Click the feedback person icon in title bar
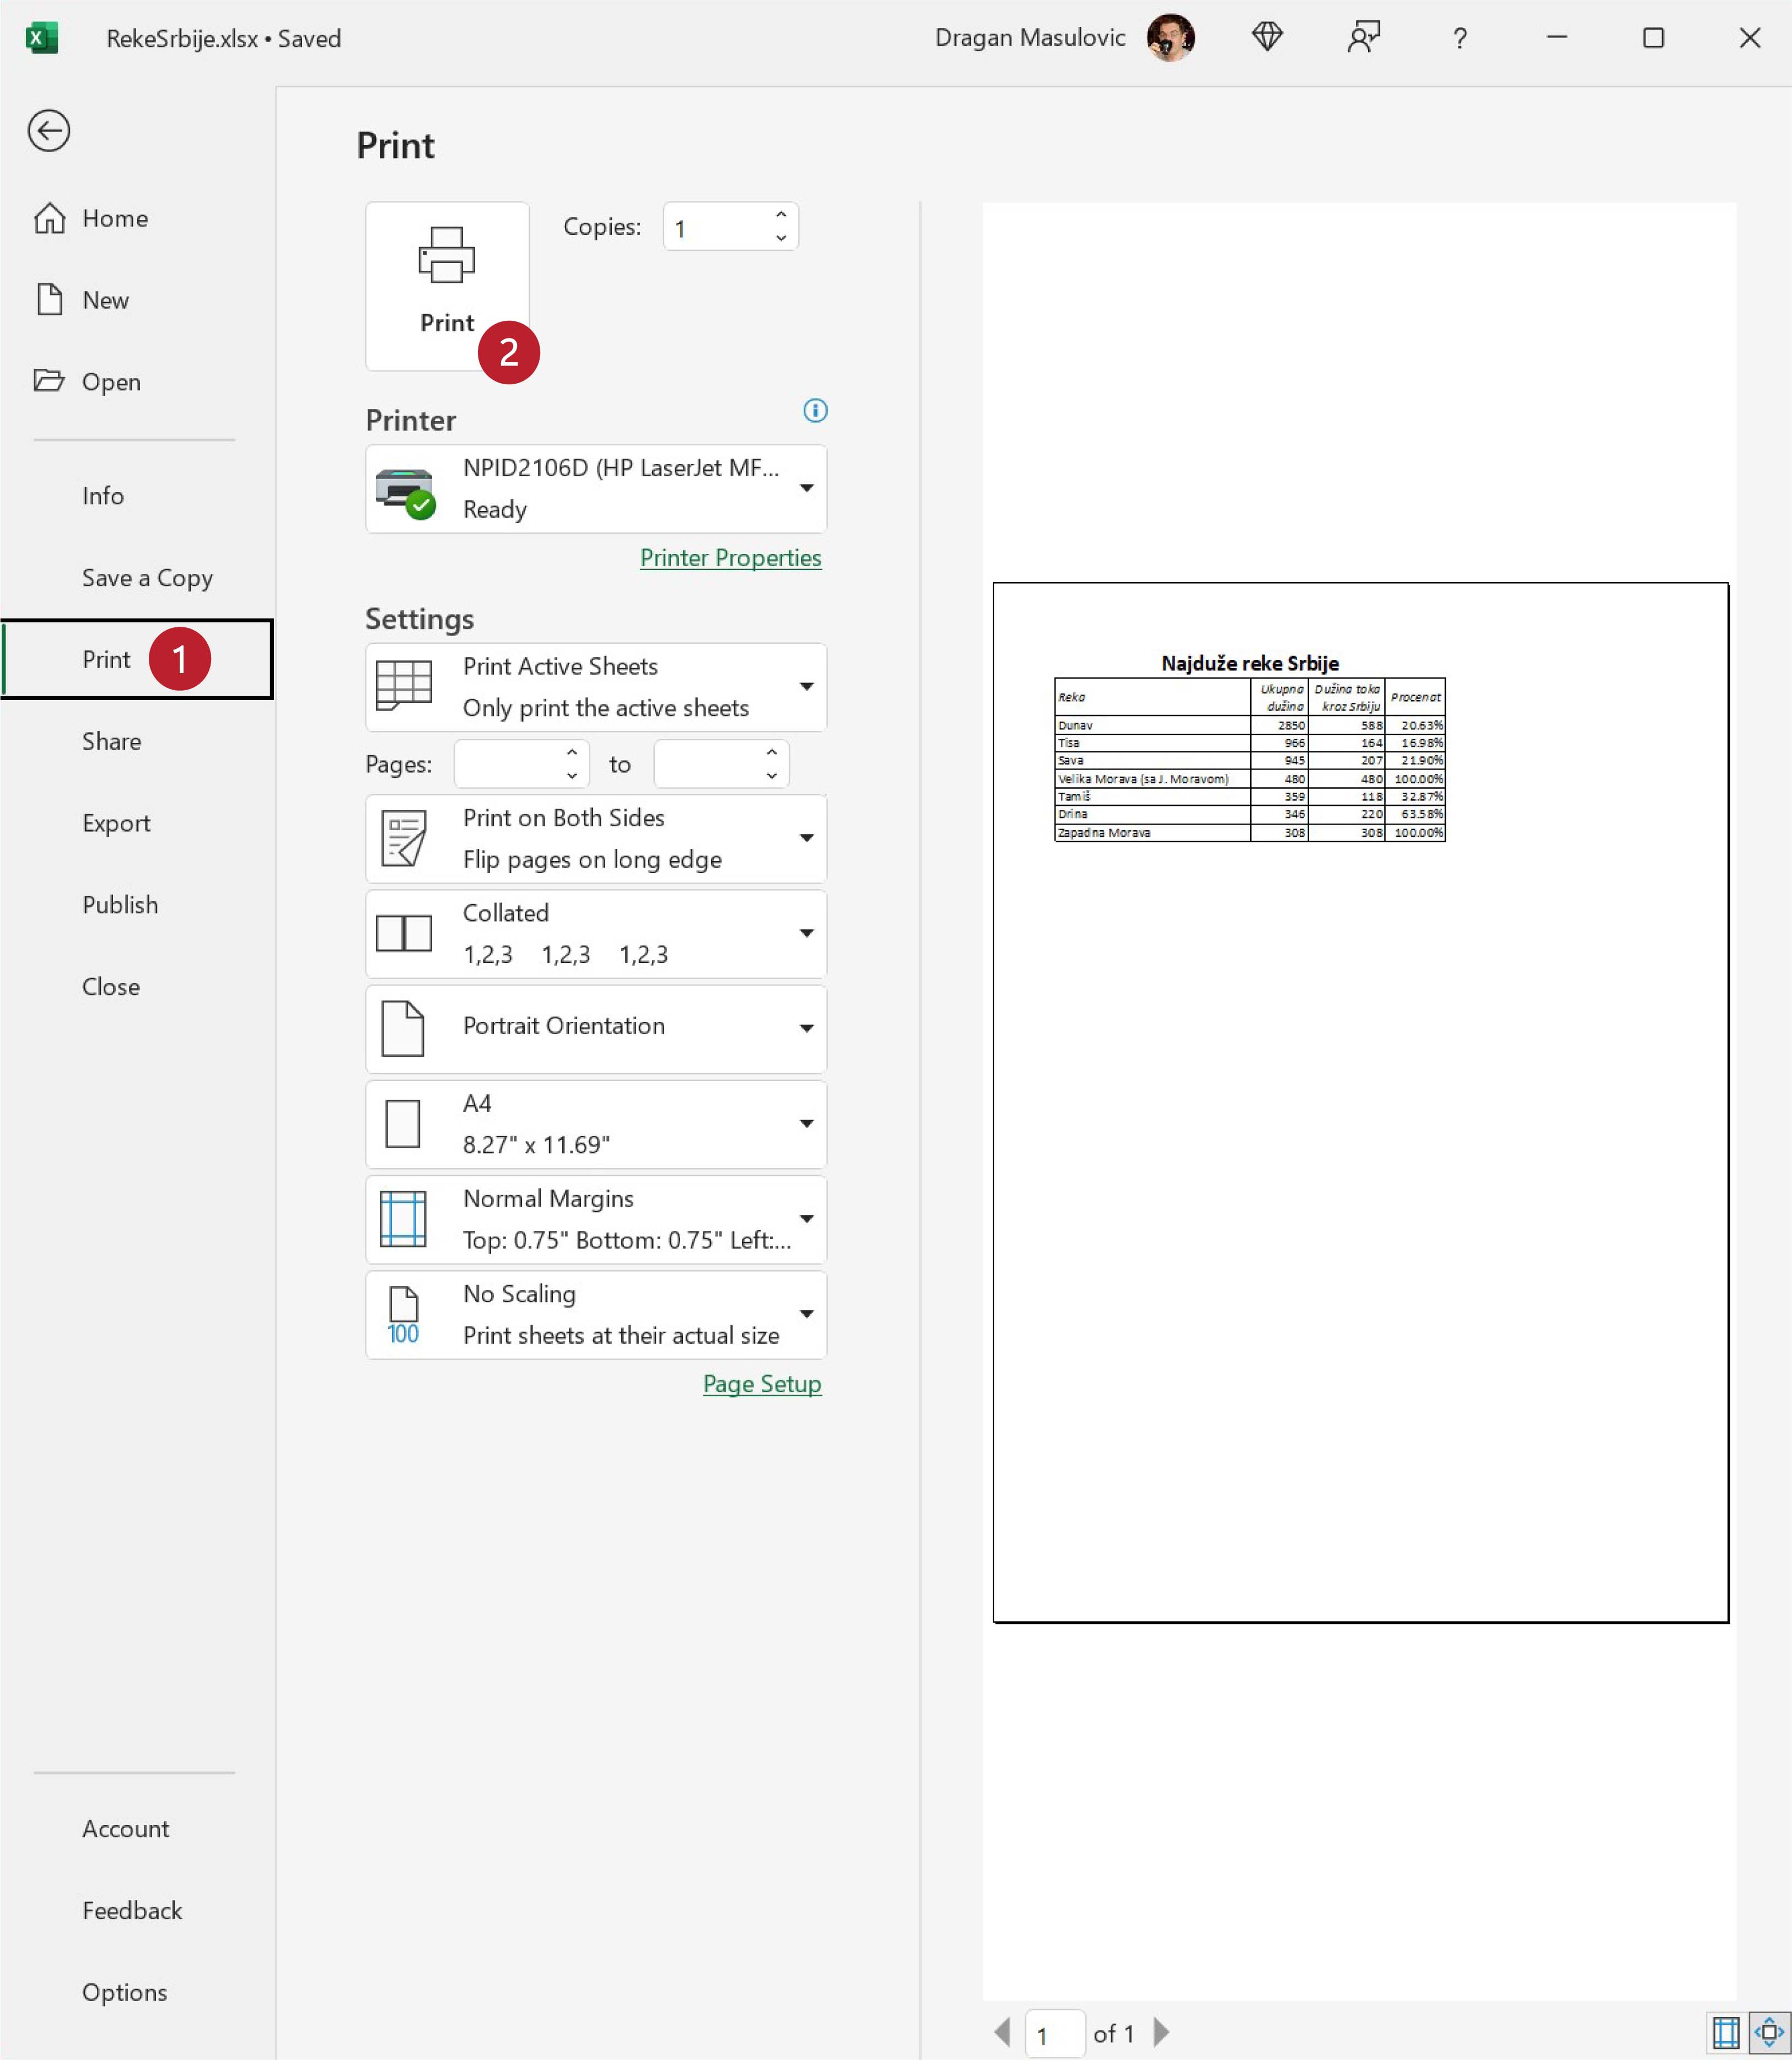This screenshot has width=1792, height=2060. [x=1363, y=38]
